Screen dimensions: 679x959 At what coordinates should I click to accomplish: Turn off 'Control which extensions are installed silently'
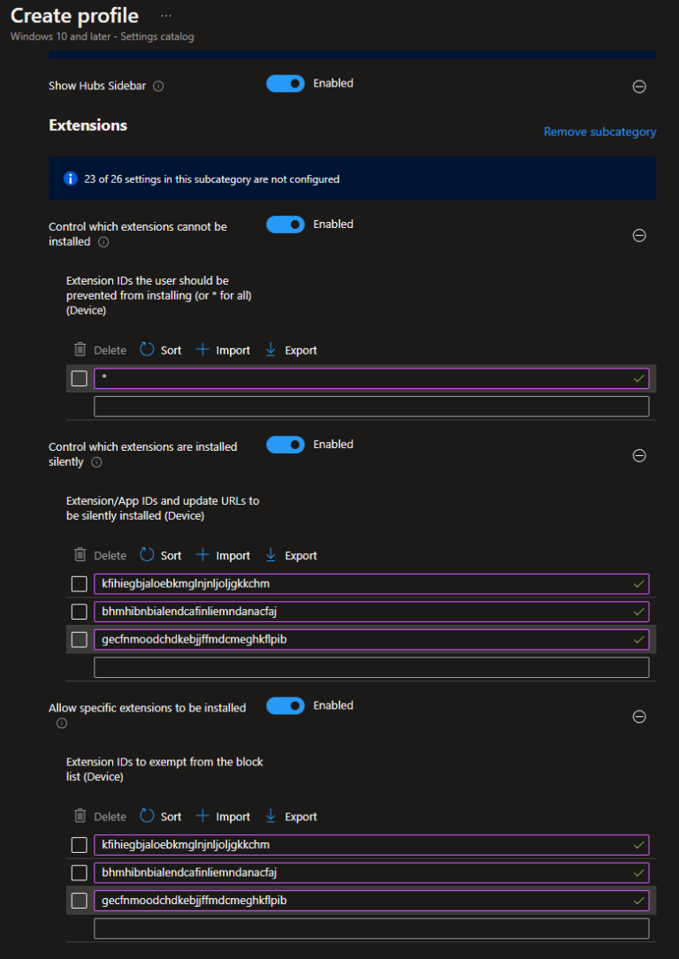285,445
